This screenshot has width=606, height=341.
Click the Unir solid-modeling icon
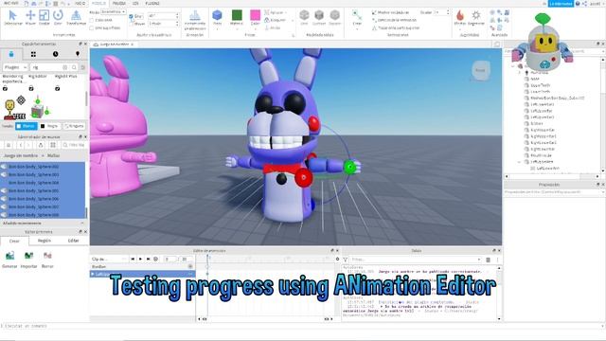pos(305,17)
